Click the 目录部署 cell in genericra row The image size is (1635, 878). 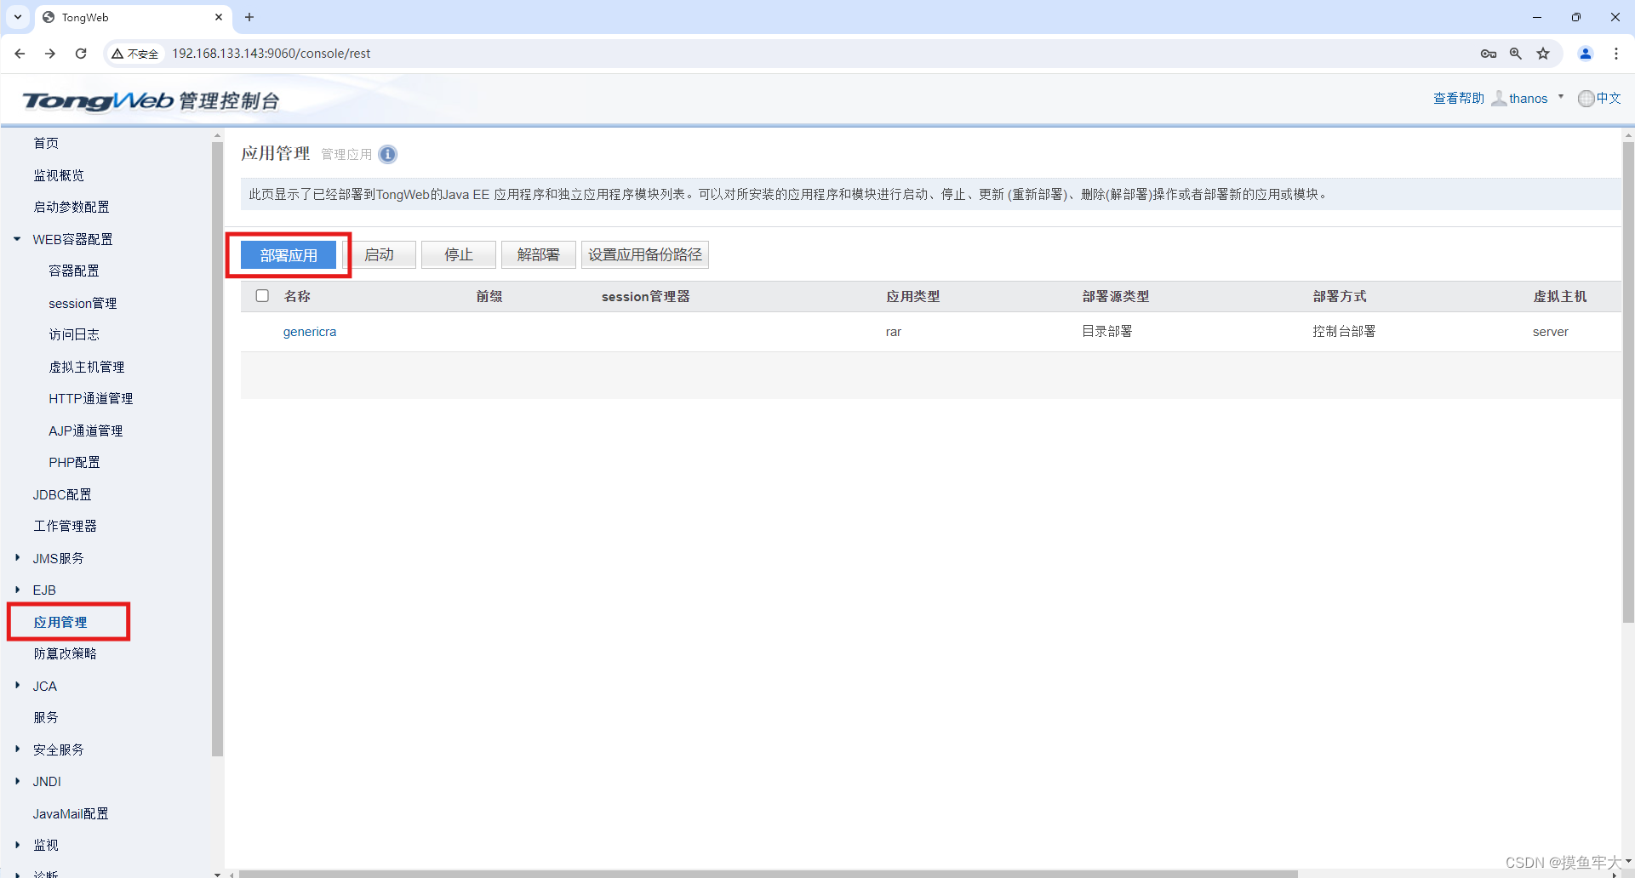(1107, 332)
